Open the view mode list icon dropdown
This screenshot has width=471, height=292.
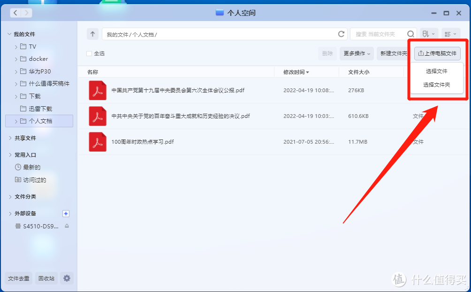pos(450,34)
